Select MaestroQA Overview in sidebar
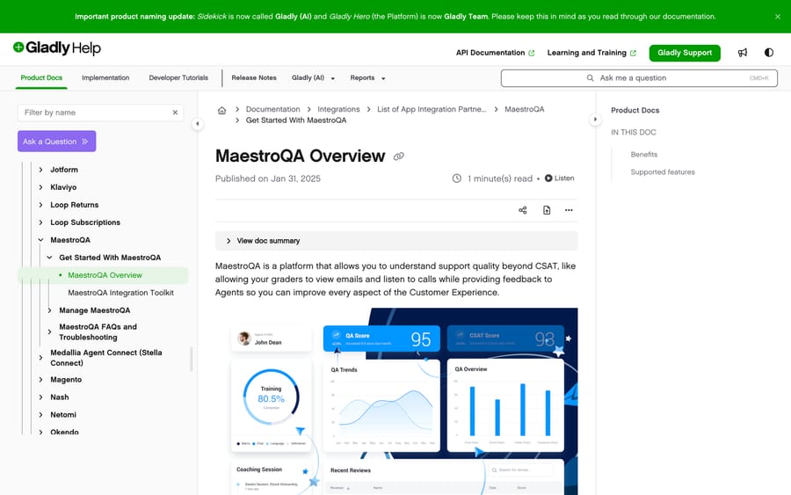Viewport: 791px width, 495px height. pos(103,275)
